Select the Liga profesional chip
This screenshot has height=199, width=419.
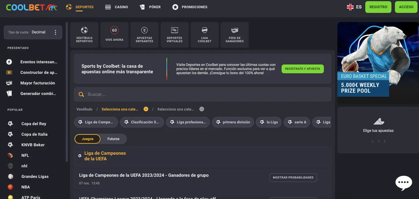tap(188, 122)
